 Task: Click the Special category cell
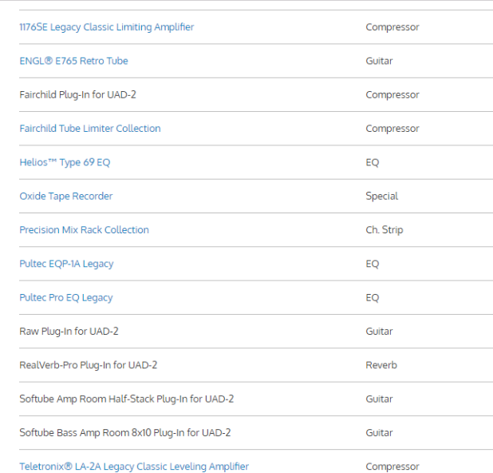click(x=381, y=196)
